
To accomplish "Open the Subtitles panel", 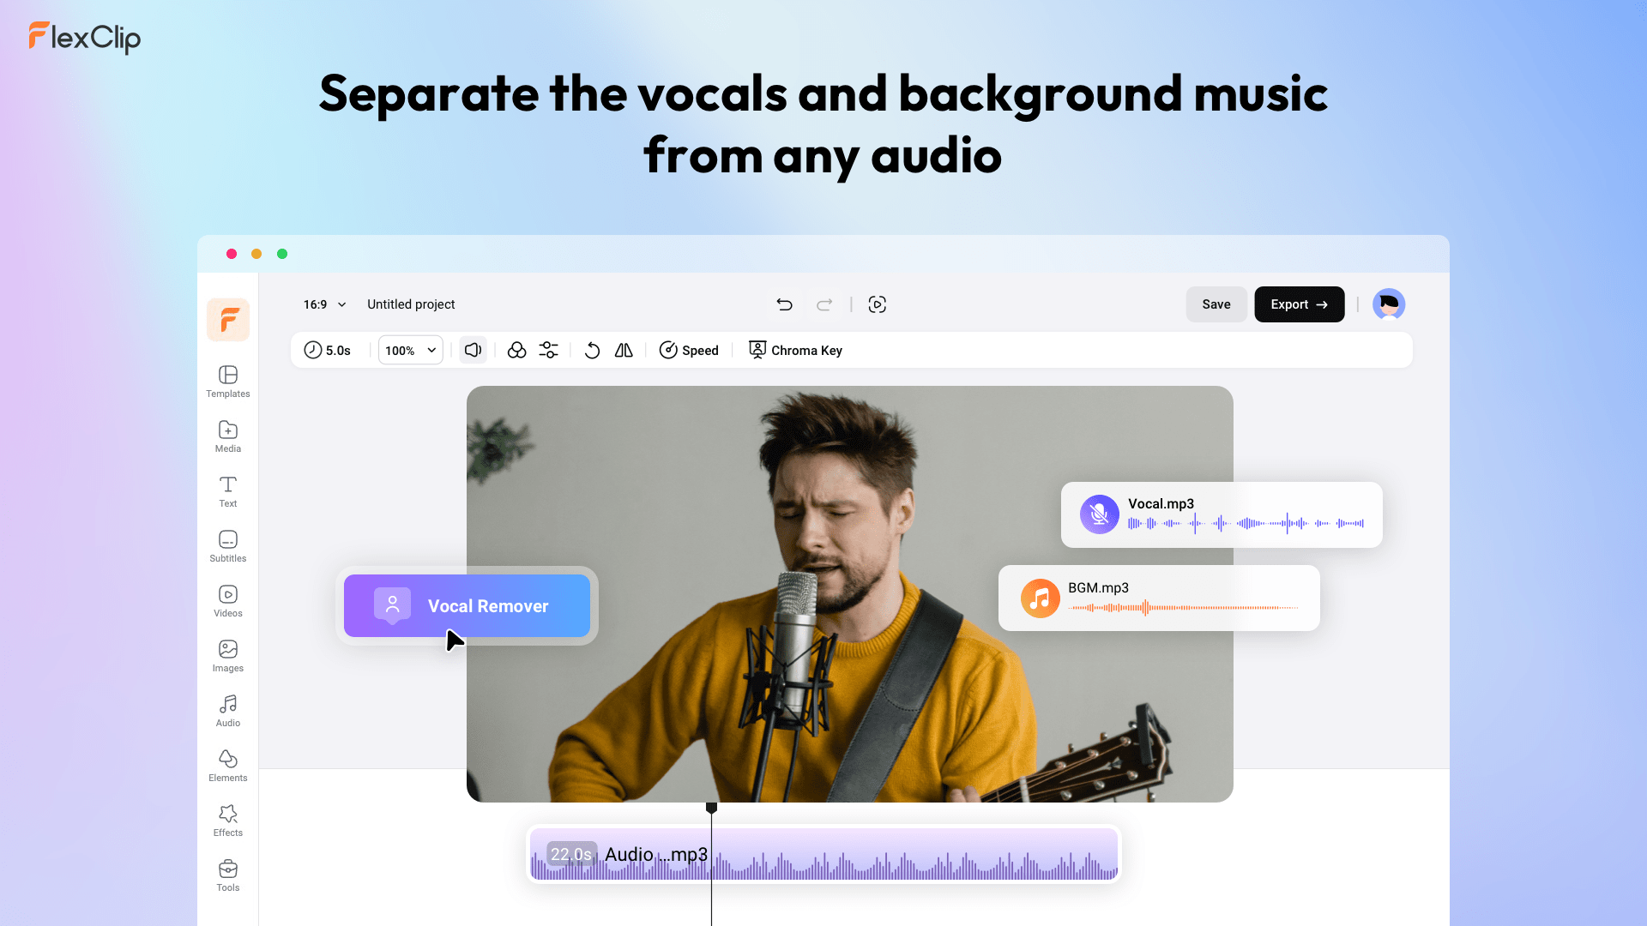I will click(x=226, y=546).
